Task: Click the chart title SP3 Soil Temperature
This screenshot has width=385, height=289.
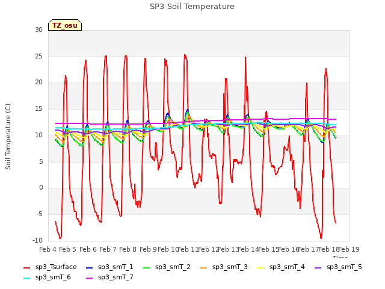Action: click(x=192, y=7)
